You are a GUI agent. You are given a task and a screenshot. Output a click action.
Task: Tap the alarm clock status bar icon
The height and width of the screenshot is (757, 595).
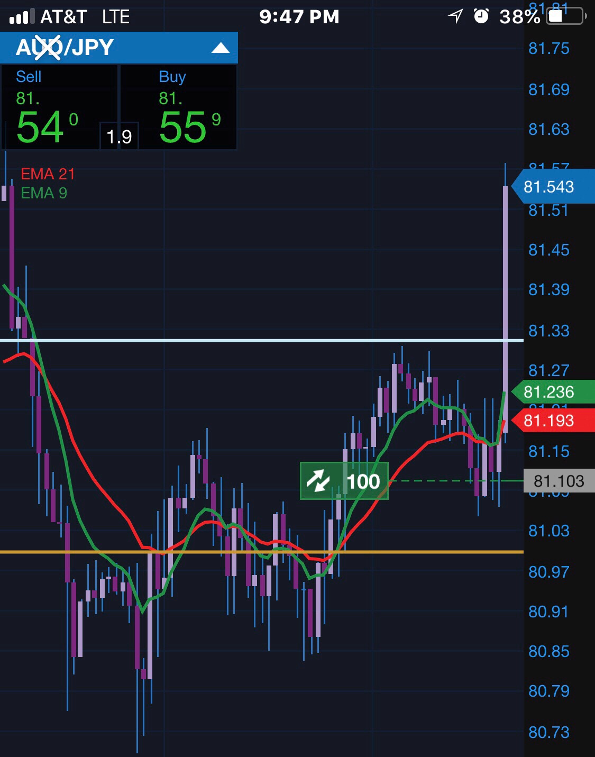click(481, 16)
